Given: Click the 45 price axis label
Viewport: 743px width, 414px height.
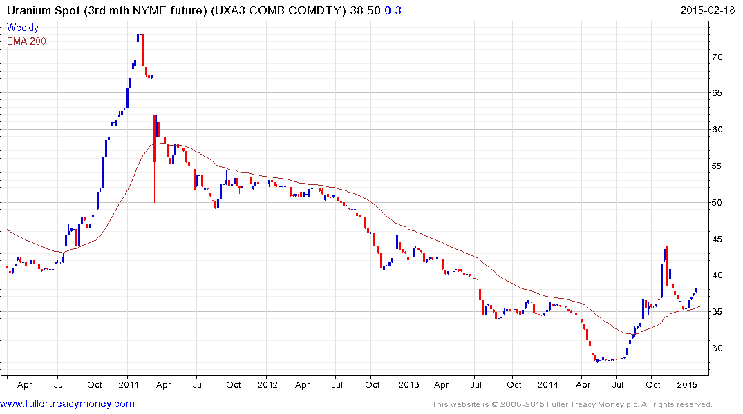Looking at the screenshot, I should (x=717, y=239).
